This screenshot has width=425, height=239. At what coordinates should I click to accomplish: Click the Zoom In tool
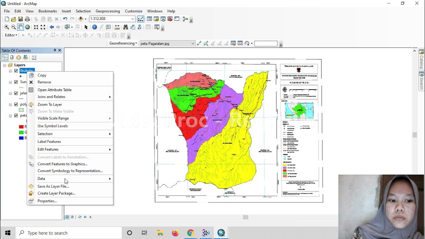pos(6,27)
